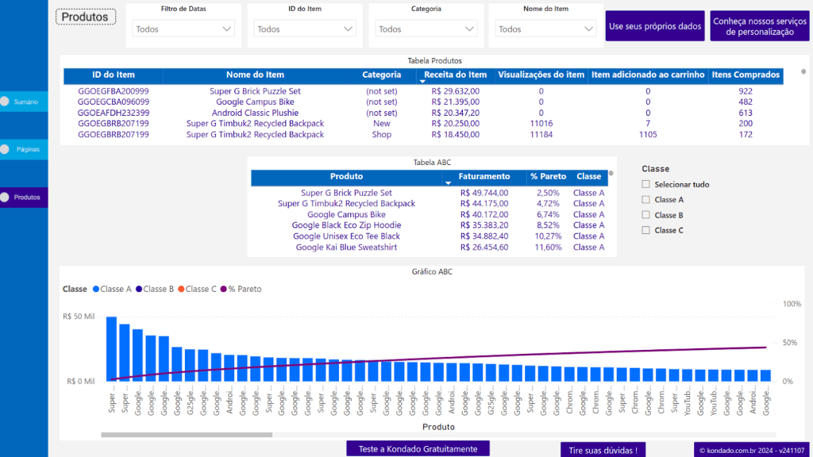Go to the Páginas navigation tab
Viewport: 813px width, 457px height.
[x=28, y=149]
